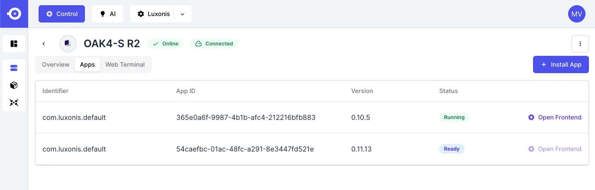Select the Apps tab

click(88, 64)
